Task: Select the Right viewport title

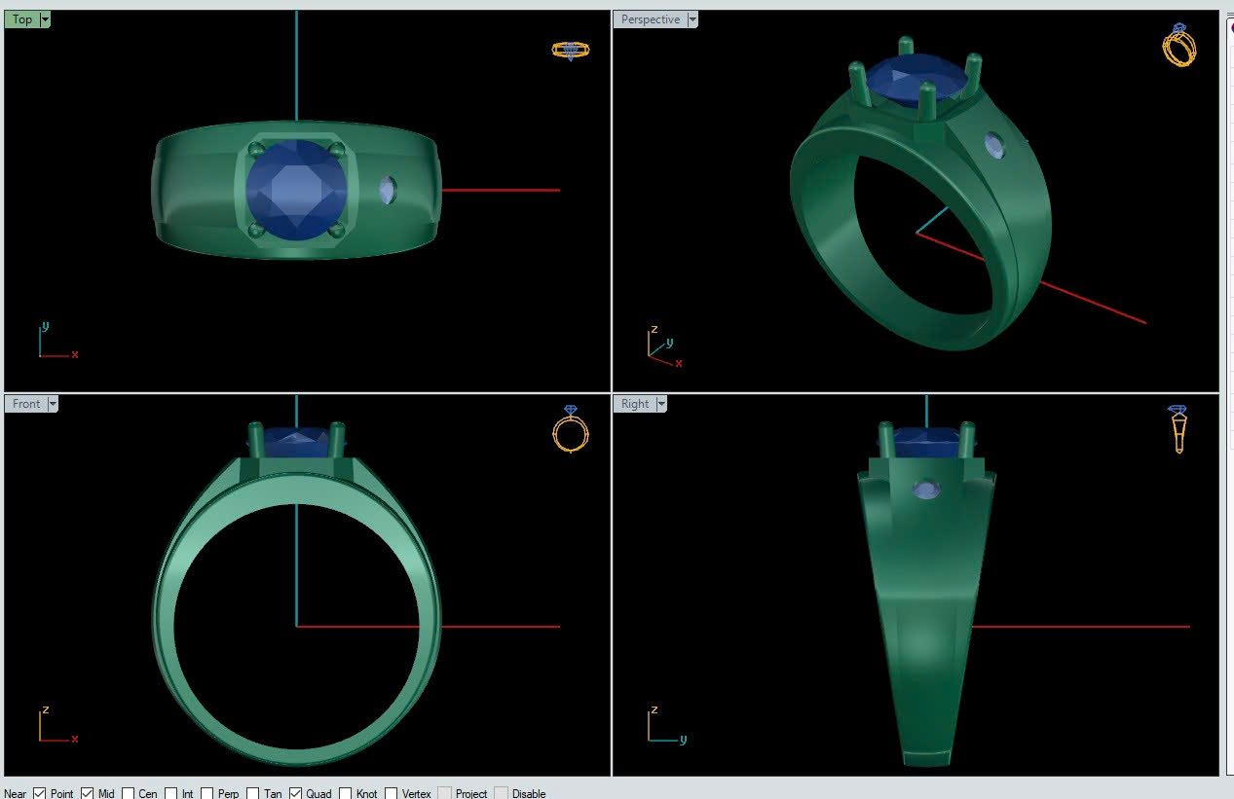Action: tap(635, 404)
